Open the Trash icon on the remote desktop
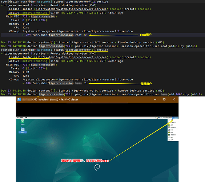205x182 pixels. tap(23, 122)
